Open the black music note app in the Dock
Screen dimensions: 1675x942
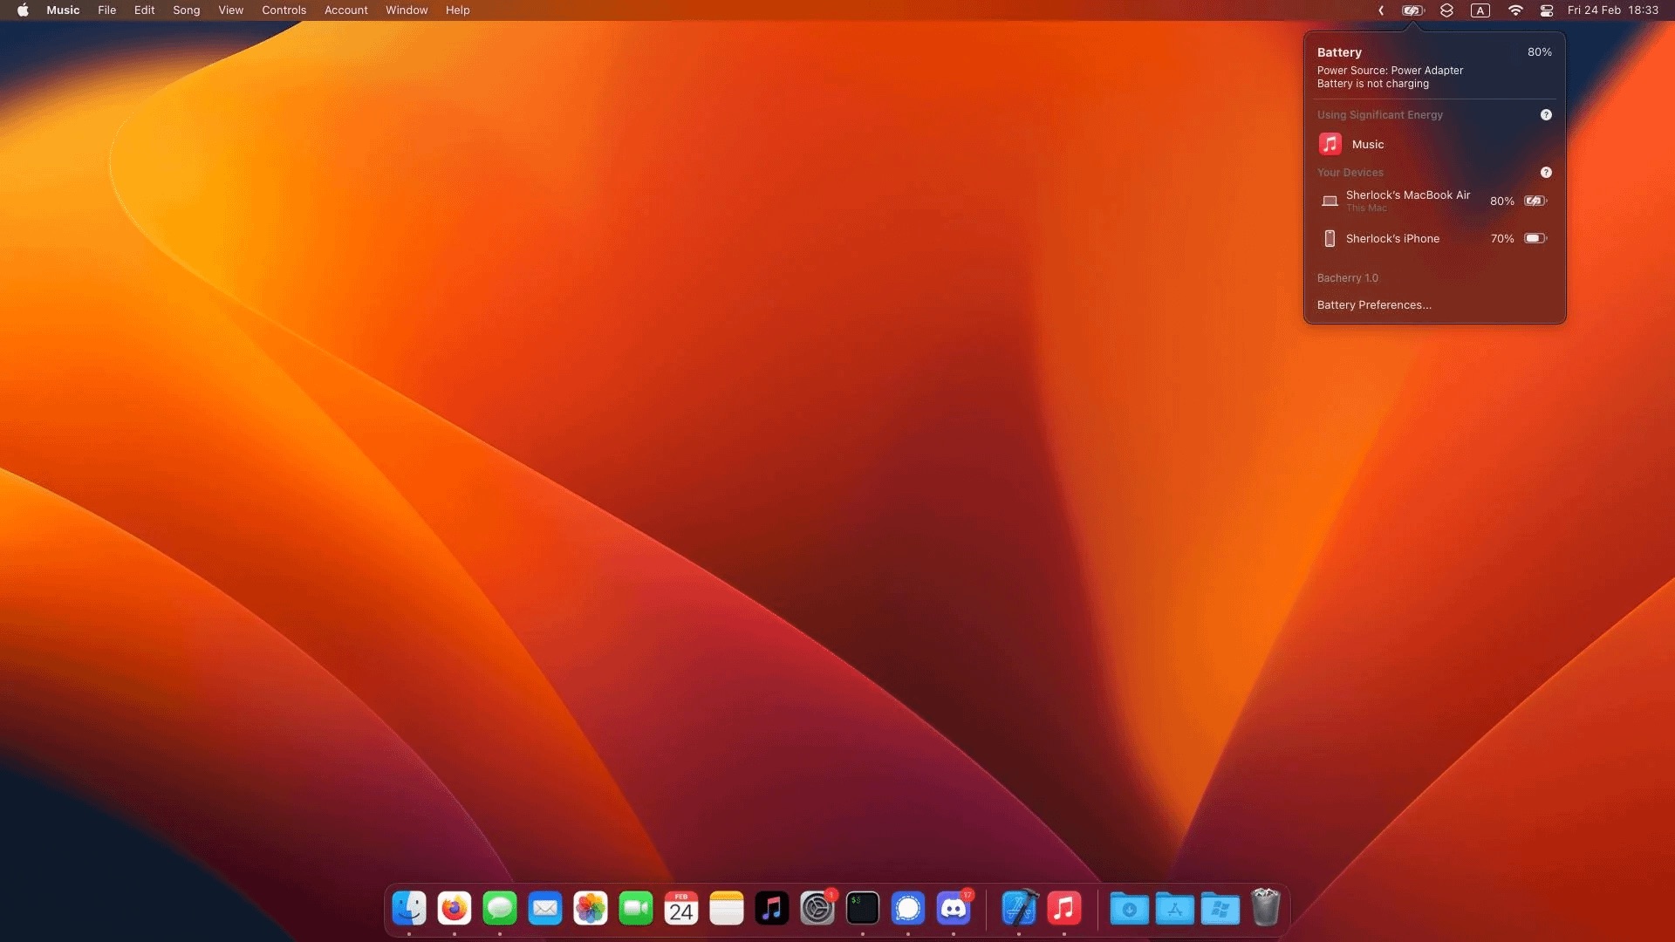coord(772,909)
